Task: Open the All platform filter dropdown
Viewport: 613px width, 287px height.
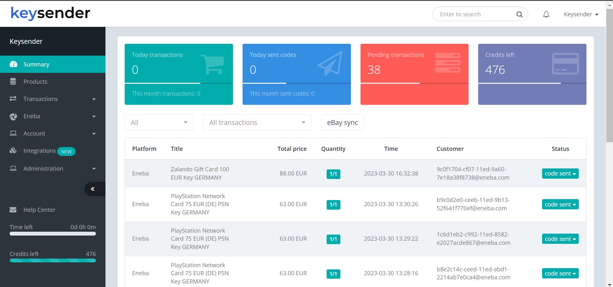Action: 159,122
